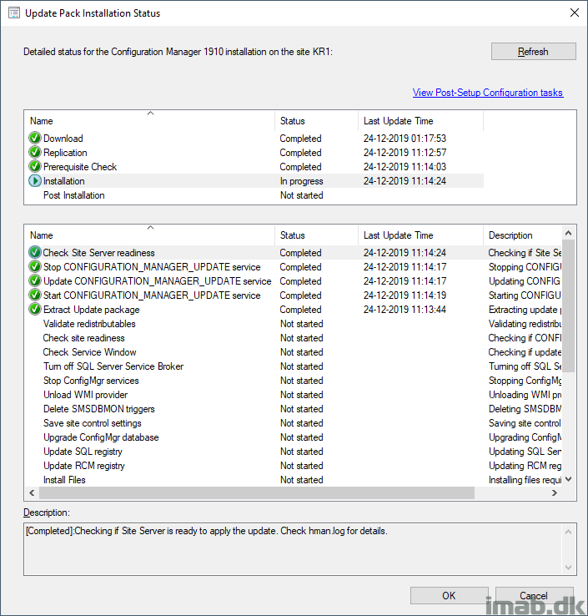The image size is (588, 616).
Task: Click the 24-12-2019 01:17:53 time cell
Action: point(405,139)
